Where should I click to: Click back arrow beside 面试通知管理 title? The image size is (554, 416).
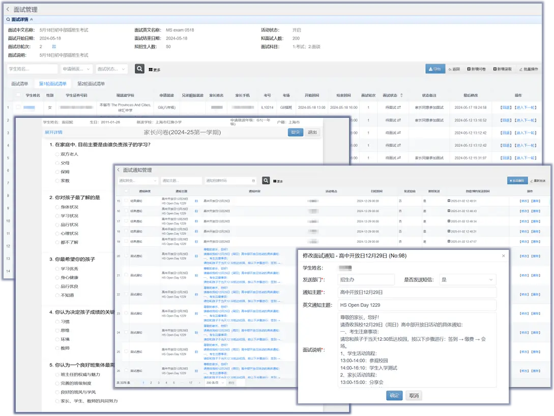[x=119, y=170]
